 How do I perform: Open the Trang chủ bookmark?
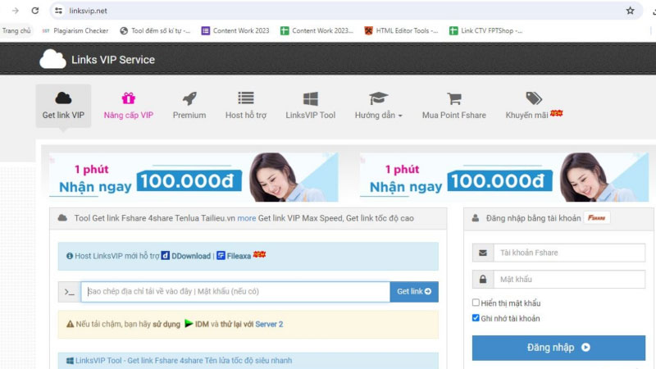[16, 30]
